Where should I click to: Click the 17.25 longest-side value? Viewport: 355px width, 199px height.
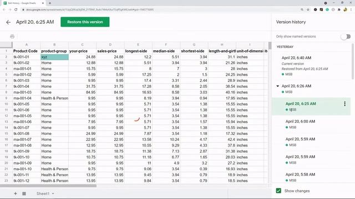pyautogui.click(x=138, y=75)
